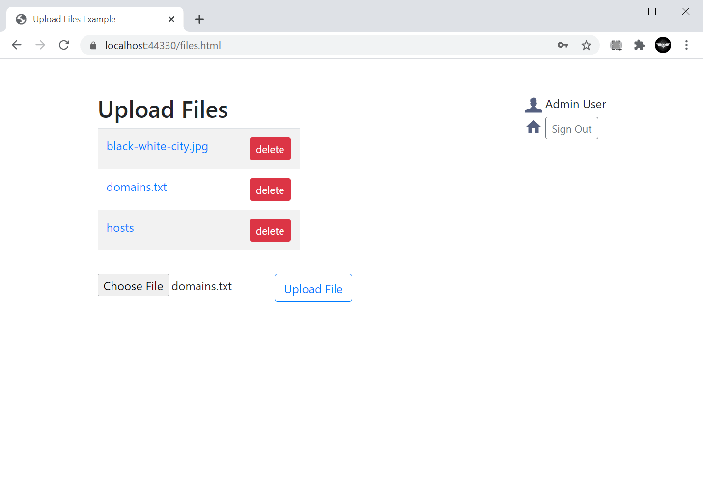Open the browser extensions puzzle icon

pyautogui.click(x=639, y=45)
